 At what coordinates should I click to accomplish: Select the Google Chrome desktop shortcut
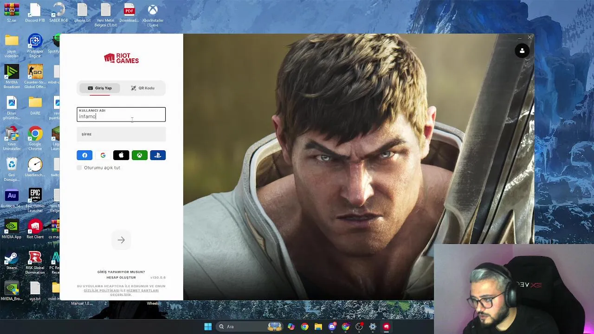tap(35, 139)
